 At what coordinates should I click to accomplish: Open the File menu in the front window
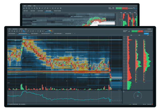[x=10, y=29]
